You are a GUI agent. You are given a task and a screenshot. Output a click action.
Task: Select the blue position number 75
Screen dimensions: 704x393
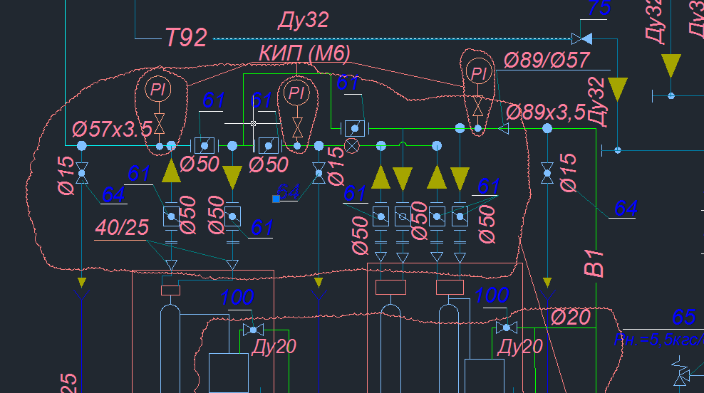(x=599, y=9)
